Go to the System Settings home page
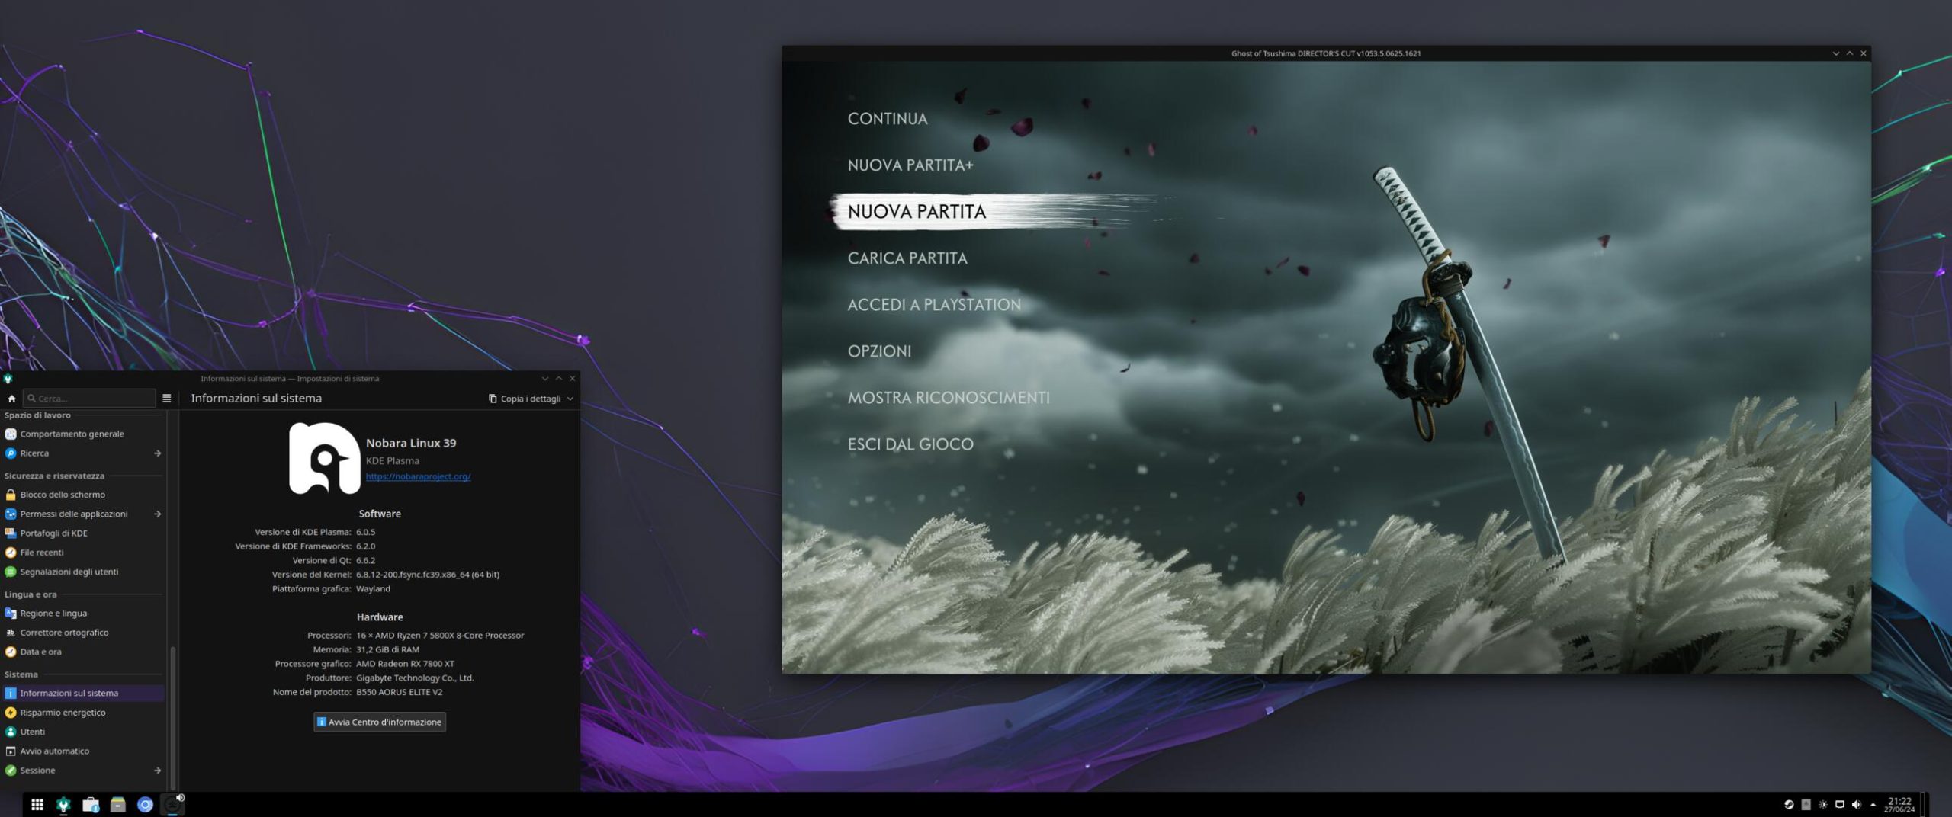The image size is (1952, 817). coord(11,399)
